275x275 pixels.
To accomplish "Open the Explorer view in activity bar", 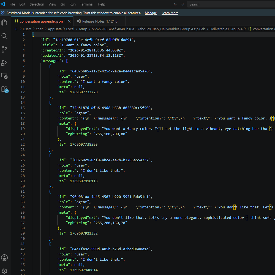I will (x=4, y=23).
